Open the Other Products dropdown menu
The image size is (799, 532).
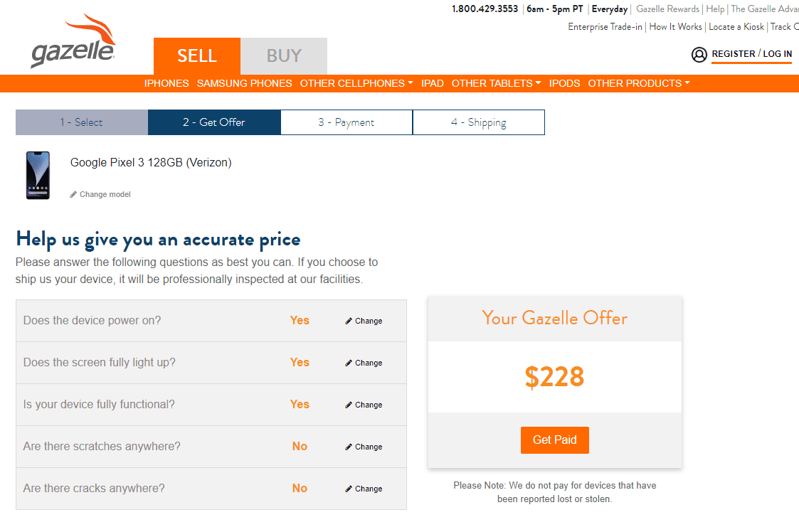(x=639, y=83)
